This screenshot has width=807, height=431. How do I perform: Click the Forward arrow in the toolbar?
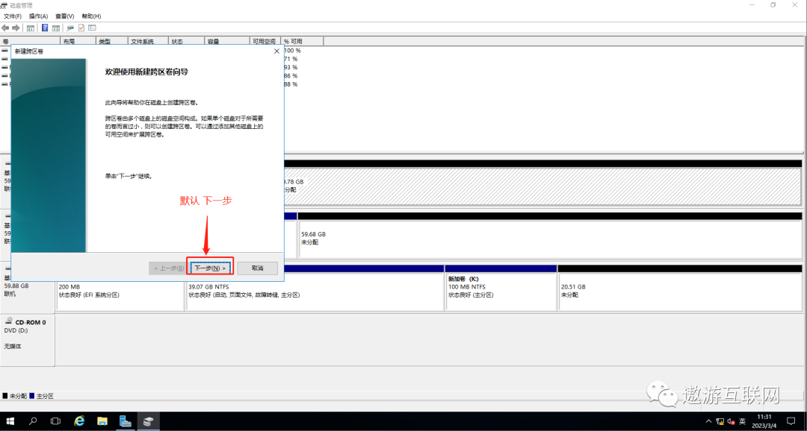click(16, 28)
